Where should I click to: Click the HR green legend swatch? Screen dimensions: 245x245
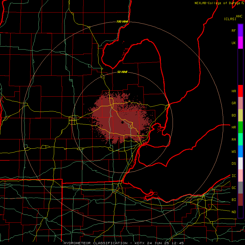click(x=240, y=127)
